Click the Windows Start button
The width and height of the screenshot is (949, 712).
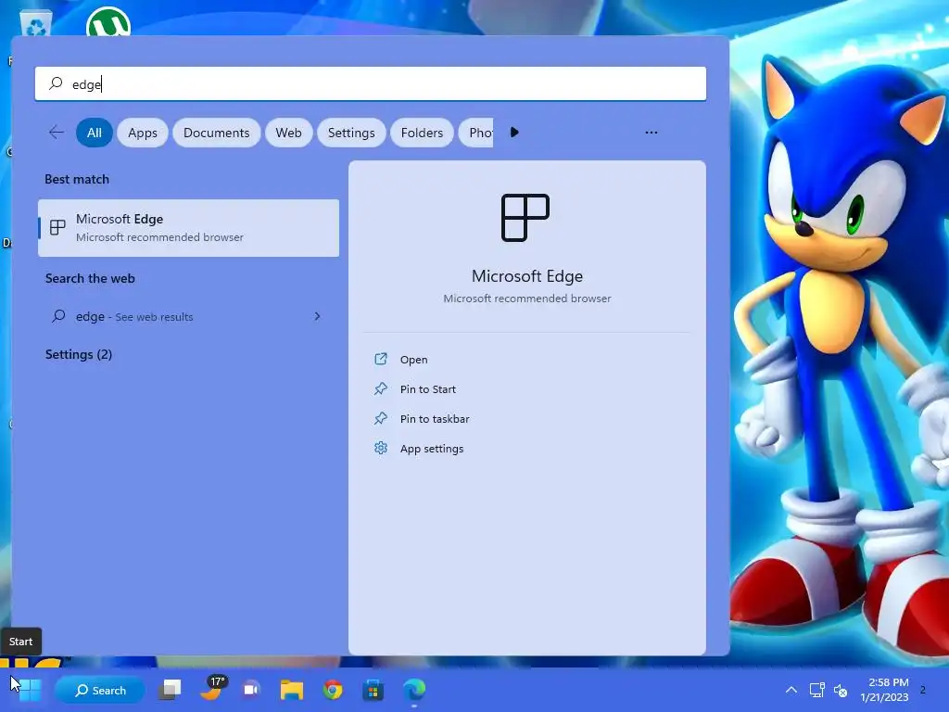click(29, 690)
